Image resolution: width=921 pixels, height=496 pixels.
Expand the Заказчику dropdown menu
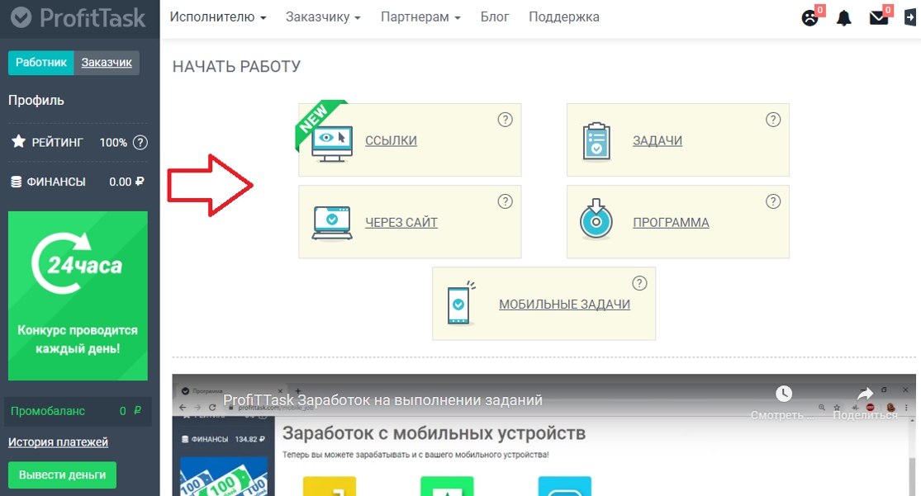[x=323, y=17]
